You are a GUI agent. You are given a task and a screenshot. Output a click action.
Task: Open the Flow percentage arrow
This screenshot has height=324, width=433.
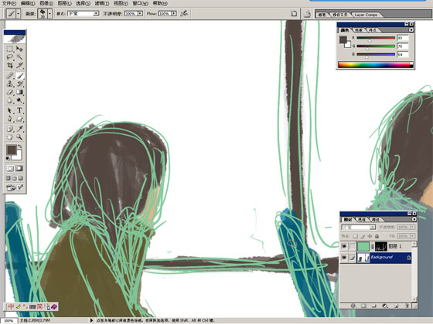tap(174, 13)
